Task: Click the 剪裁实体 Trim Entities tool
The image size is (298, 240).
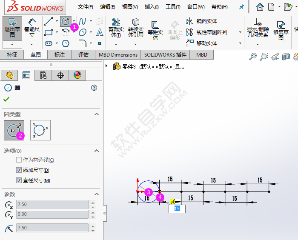Action: (x=115, y=27)
